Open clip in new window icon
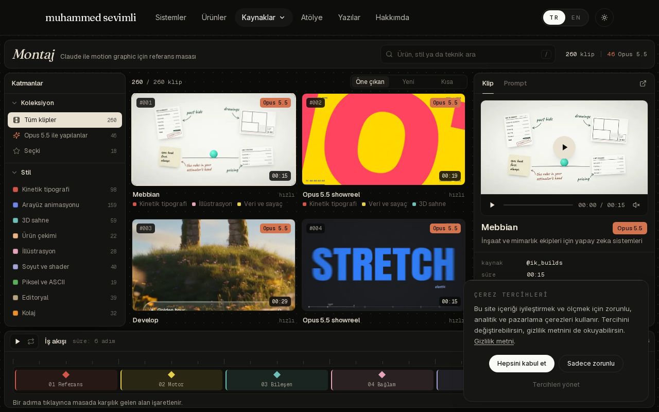The height and width of the screenshot is (412, 659). 643,83
